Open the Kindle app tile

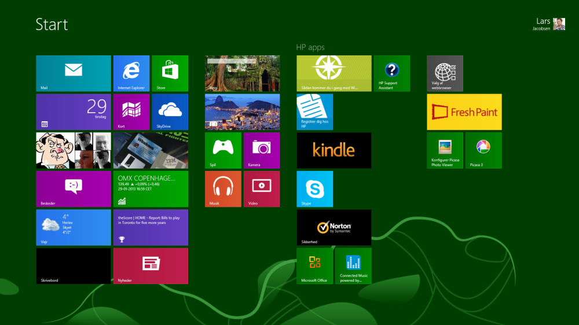(x=334, y=150)
